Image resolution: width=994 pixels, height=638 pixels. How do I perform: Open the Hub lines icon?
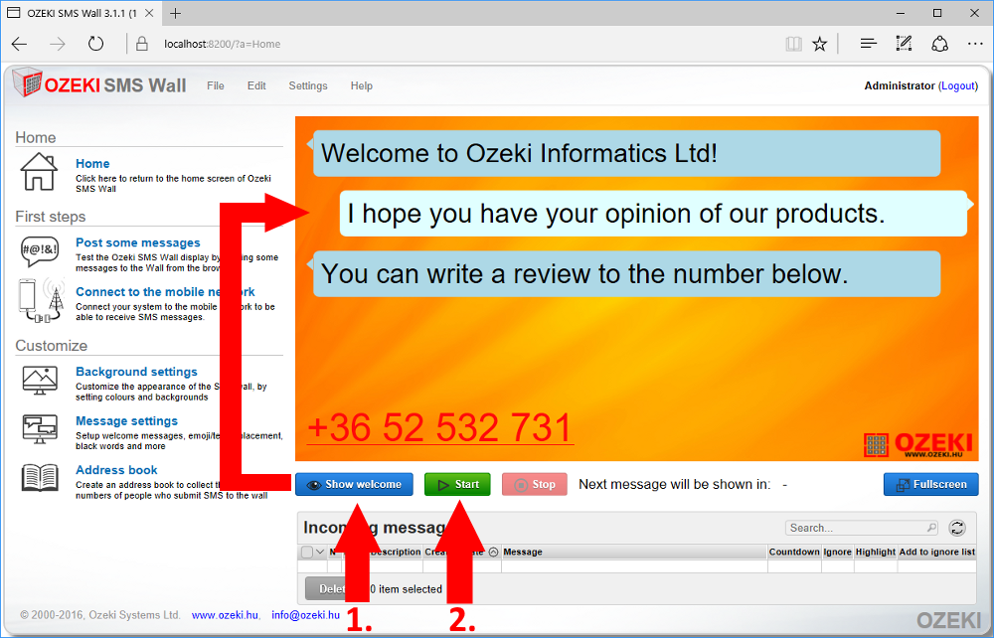[869, 44]
